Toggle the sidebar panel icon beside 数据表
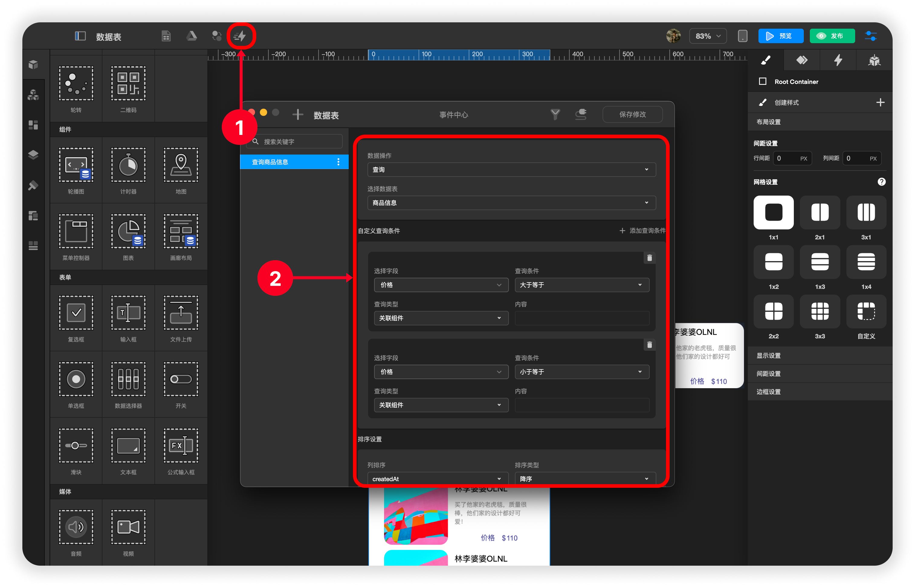This screenshot has height=588, width=915. pyautogui.click(x=80, y=36)
